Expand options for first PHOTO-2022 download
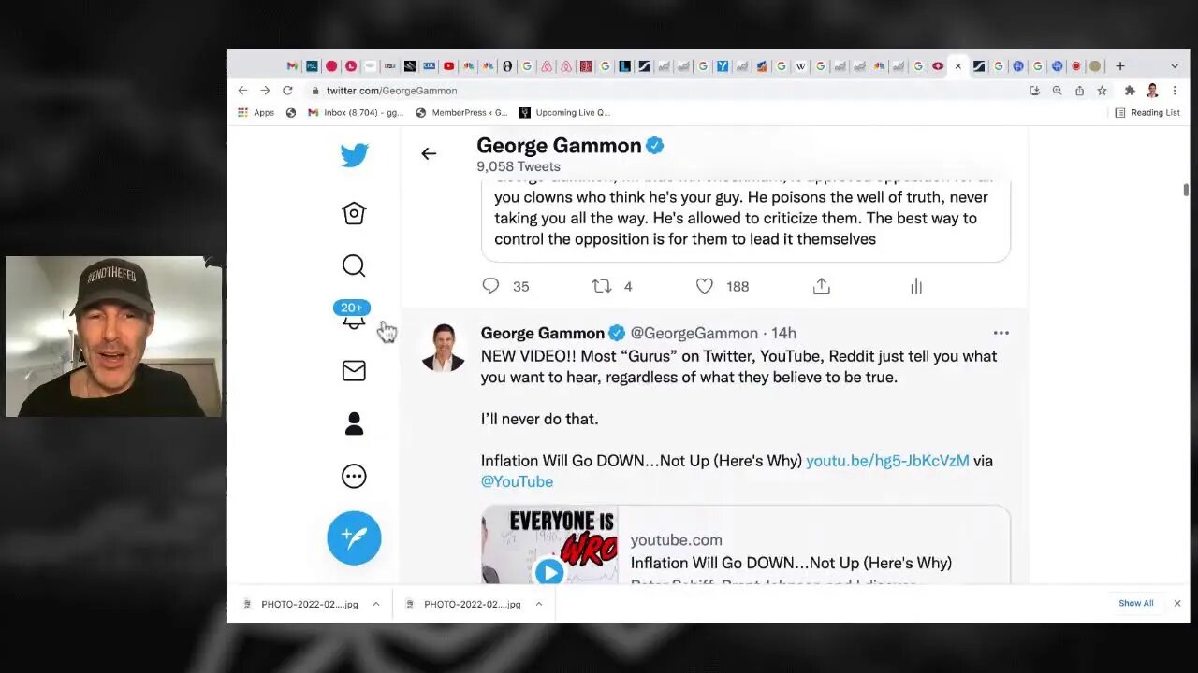The image size is (1198, 673). click(x=376, y=604)
